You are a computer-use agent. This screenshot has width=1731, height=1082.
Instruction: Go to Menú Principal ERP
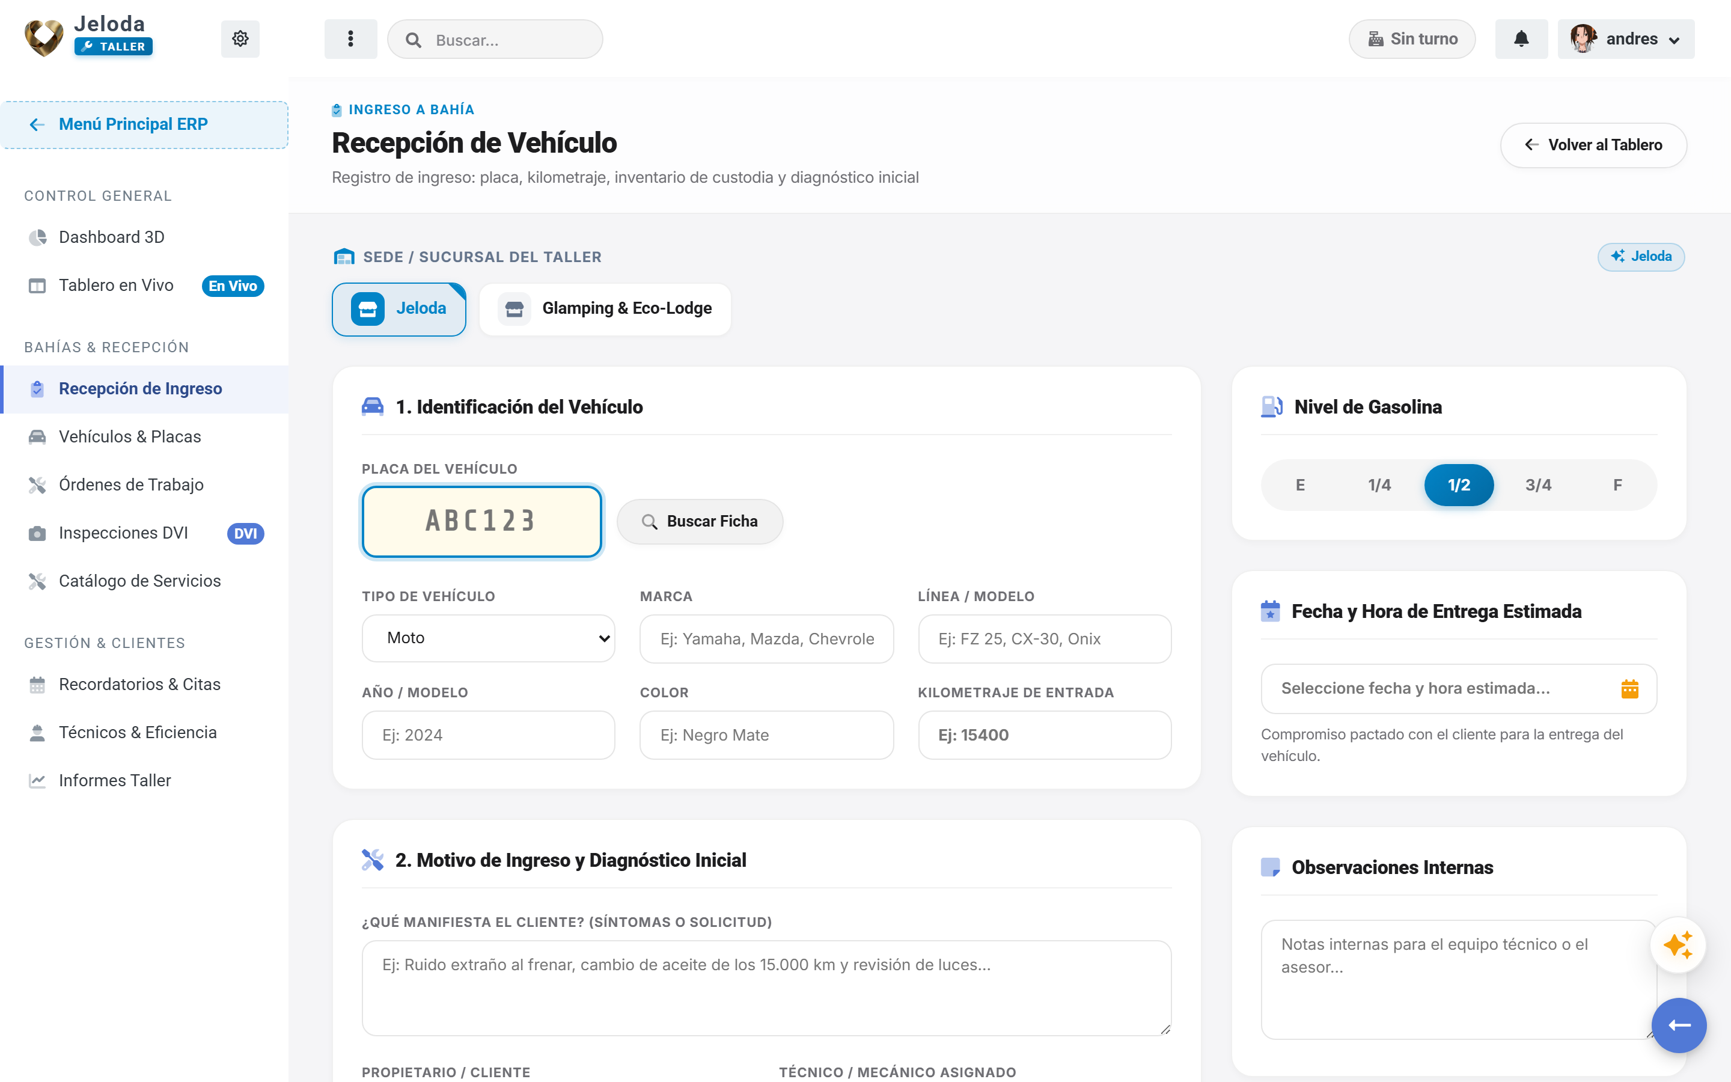pyautogui.click(x=144, y=124)
